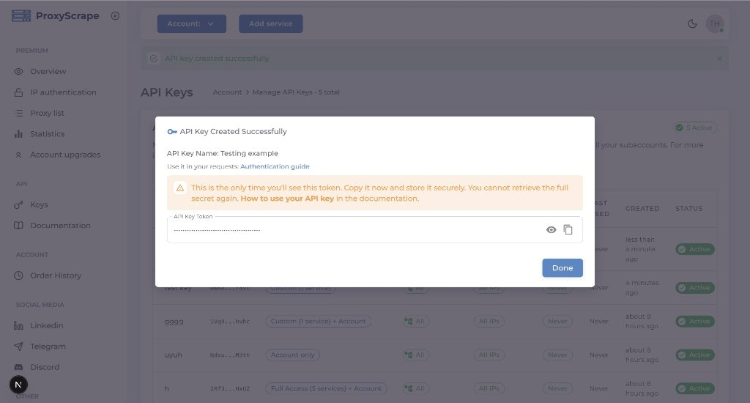Click the round N badge button
This screenshot has height=403, width=750.
click(x=18, y=385)
